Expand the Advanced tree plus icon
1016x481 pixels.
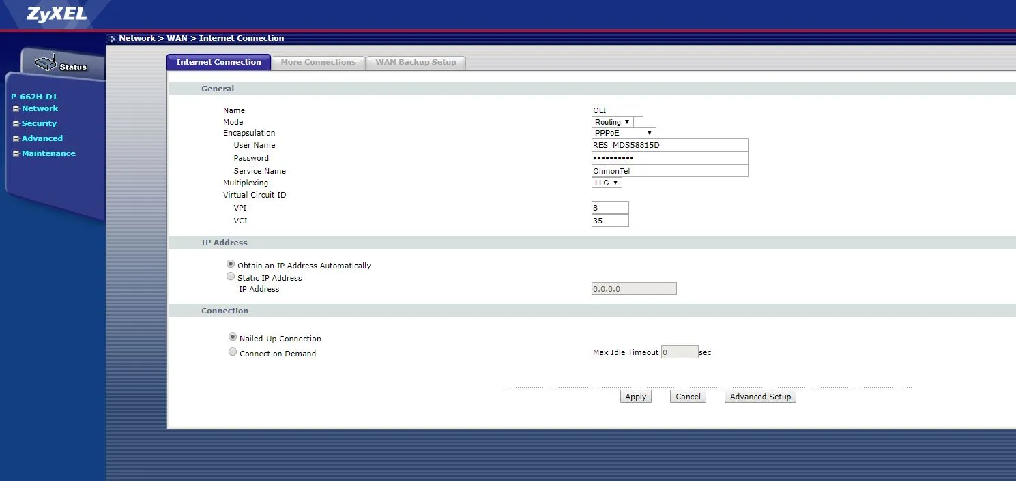pos(16,139)
